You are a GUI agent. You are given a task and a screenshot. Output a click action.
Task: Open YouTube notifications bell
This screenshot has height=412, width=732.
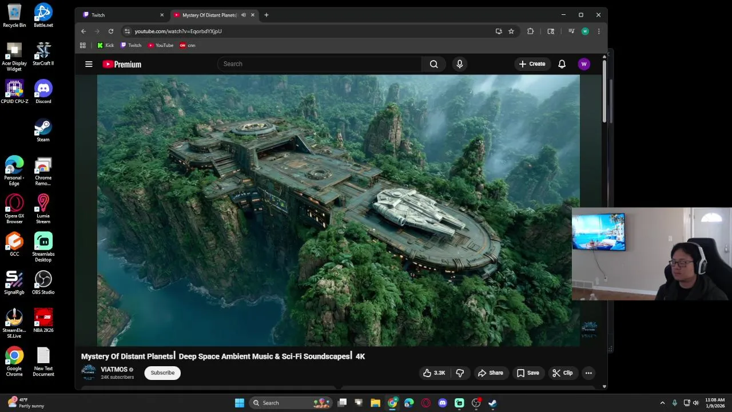pos(562,64)
